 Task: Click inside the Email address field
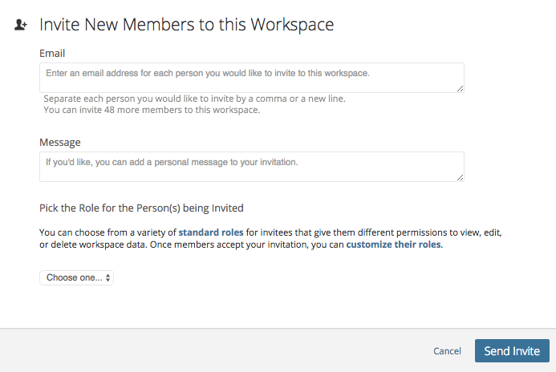click(252, 78)
